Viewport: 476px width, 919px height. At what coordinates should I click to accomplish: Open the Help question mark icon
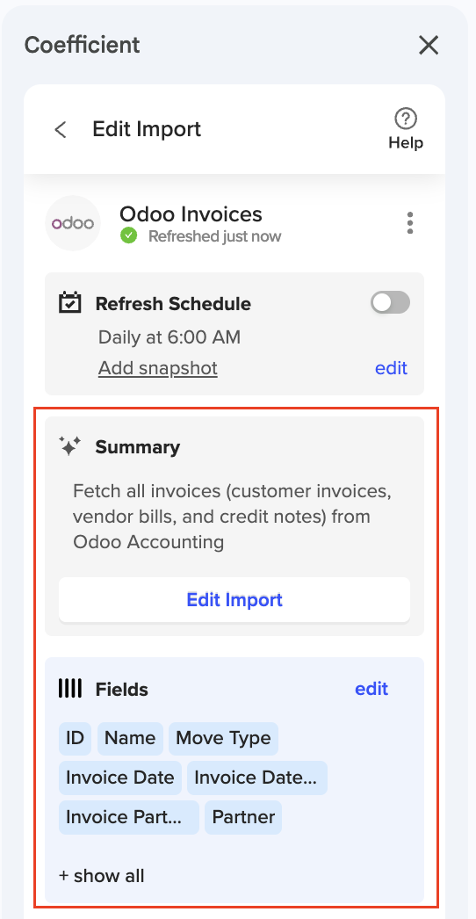coord(406,119)
